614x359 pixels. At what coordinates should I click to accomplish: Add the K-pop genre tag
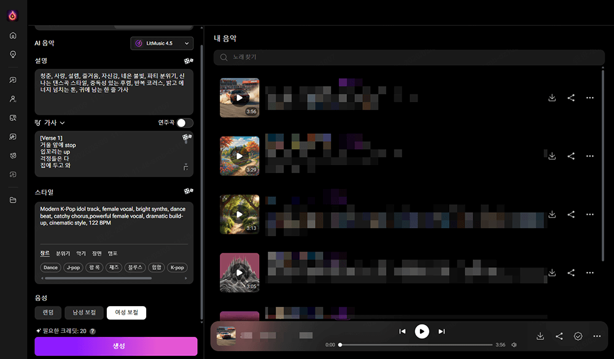pyautogui.click(x=177, y=268)
